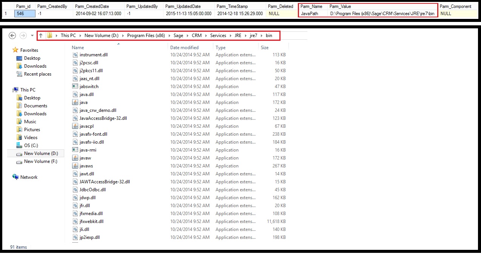The image size is (481, 254).
Task: Click the javacpl application icon
Action: (x=75, y=126)
